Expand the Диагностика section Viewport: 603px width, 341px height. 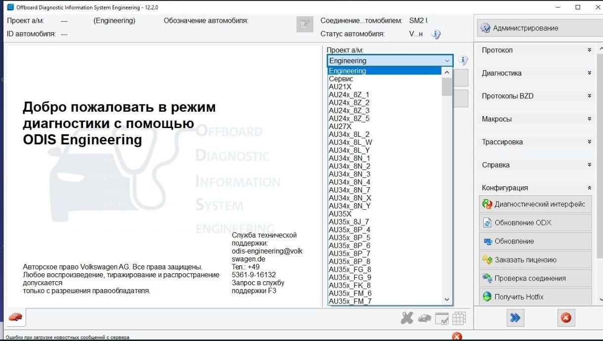(536, 73)
